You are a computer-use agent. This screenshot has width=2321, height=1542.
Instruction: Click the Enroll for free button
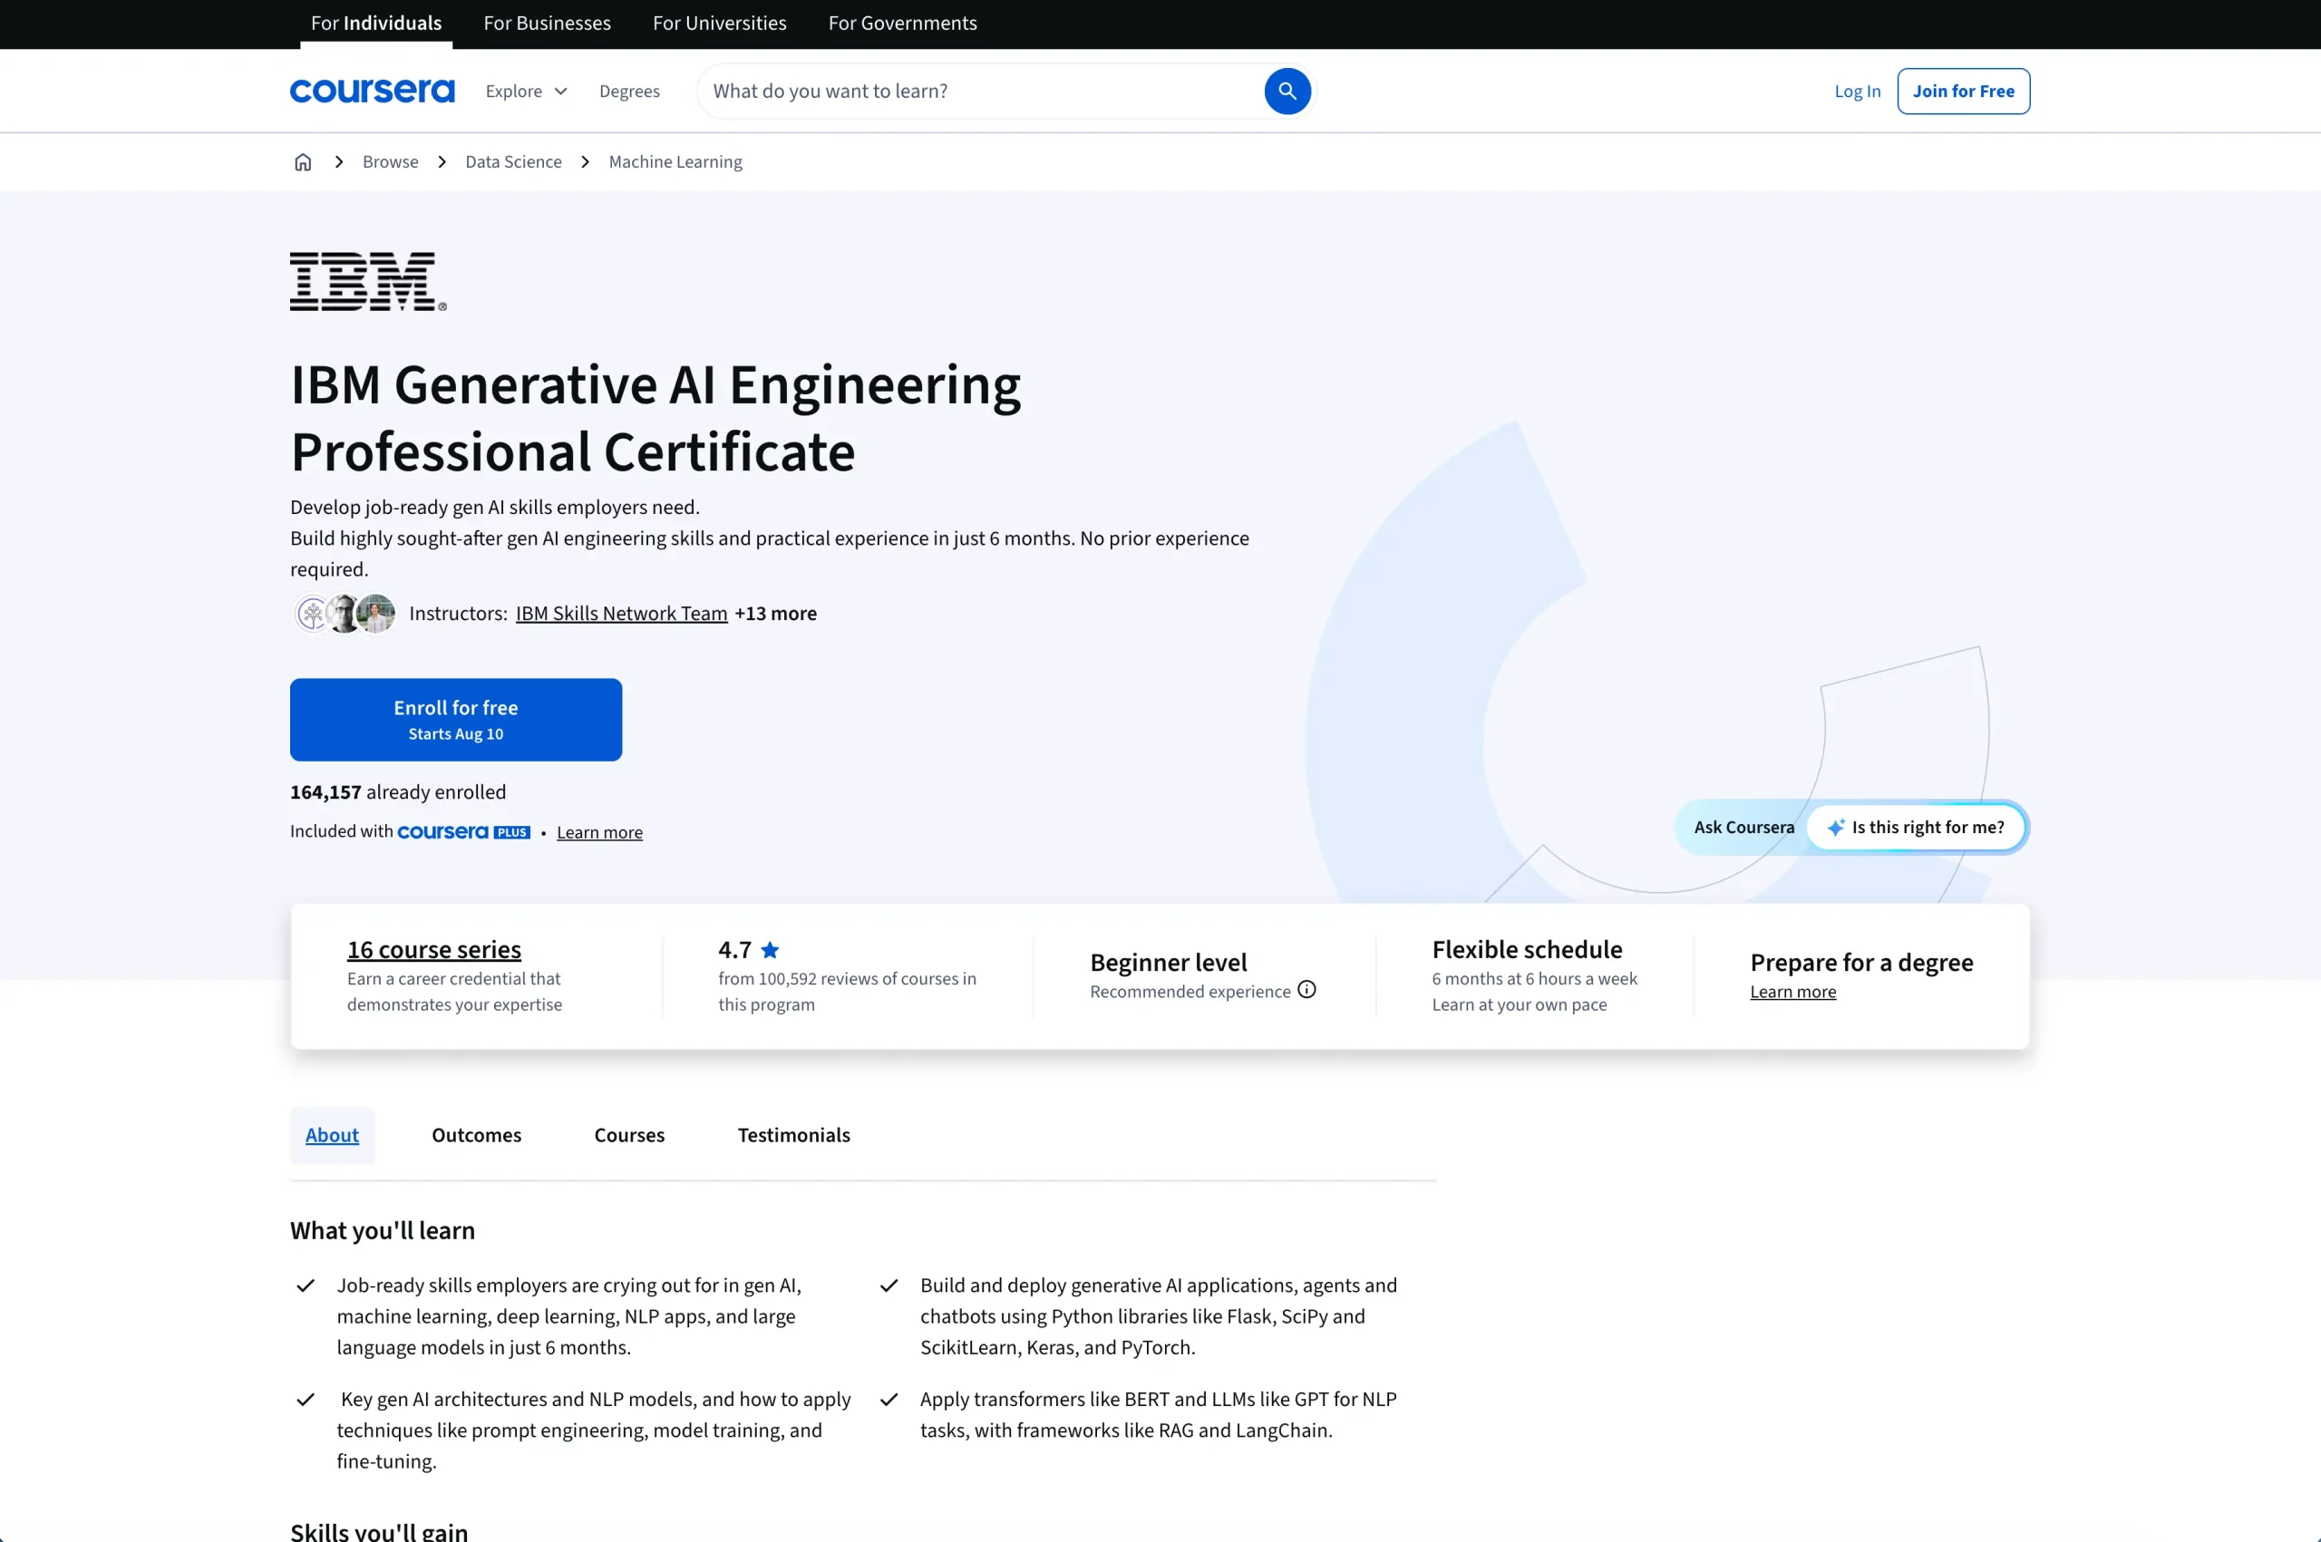pyautogui.click(x=455, y=719)
